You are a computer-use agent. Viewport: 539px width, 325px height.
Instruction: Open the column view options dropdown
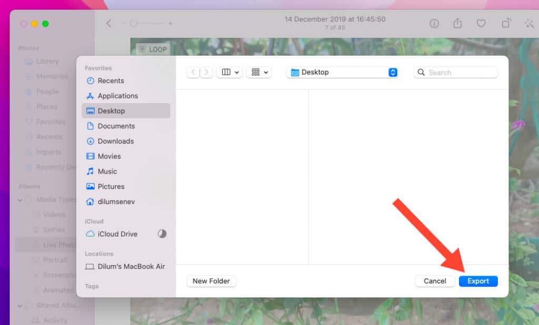point(229,72)
